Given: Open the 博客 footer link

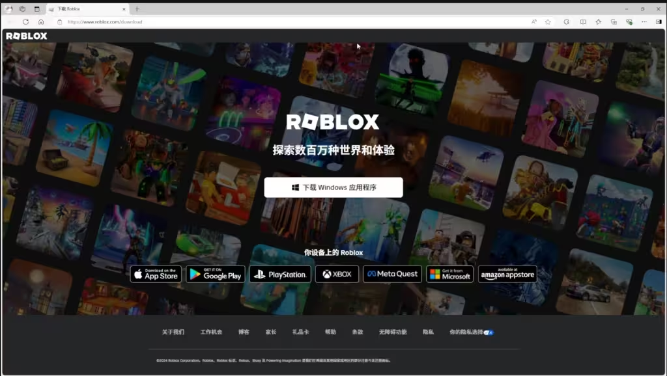Looking at the screenshot, I should pyautogui.click(x=244, y=332).
